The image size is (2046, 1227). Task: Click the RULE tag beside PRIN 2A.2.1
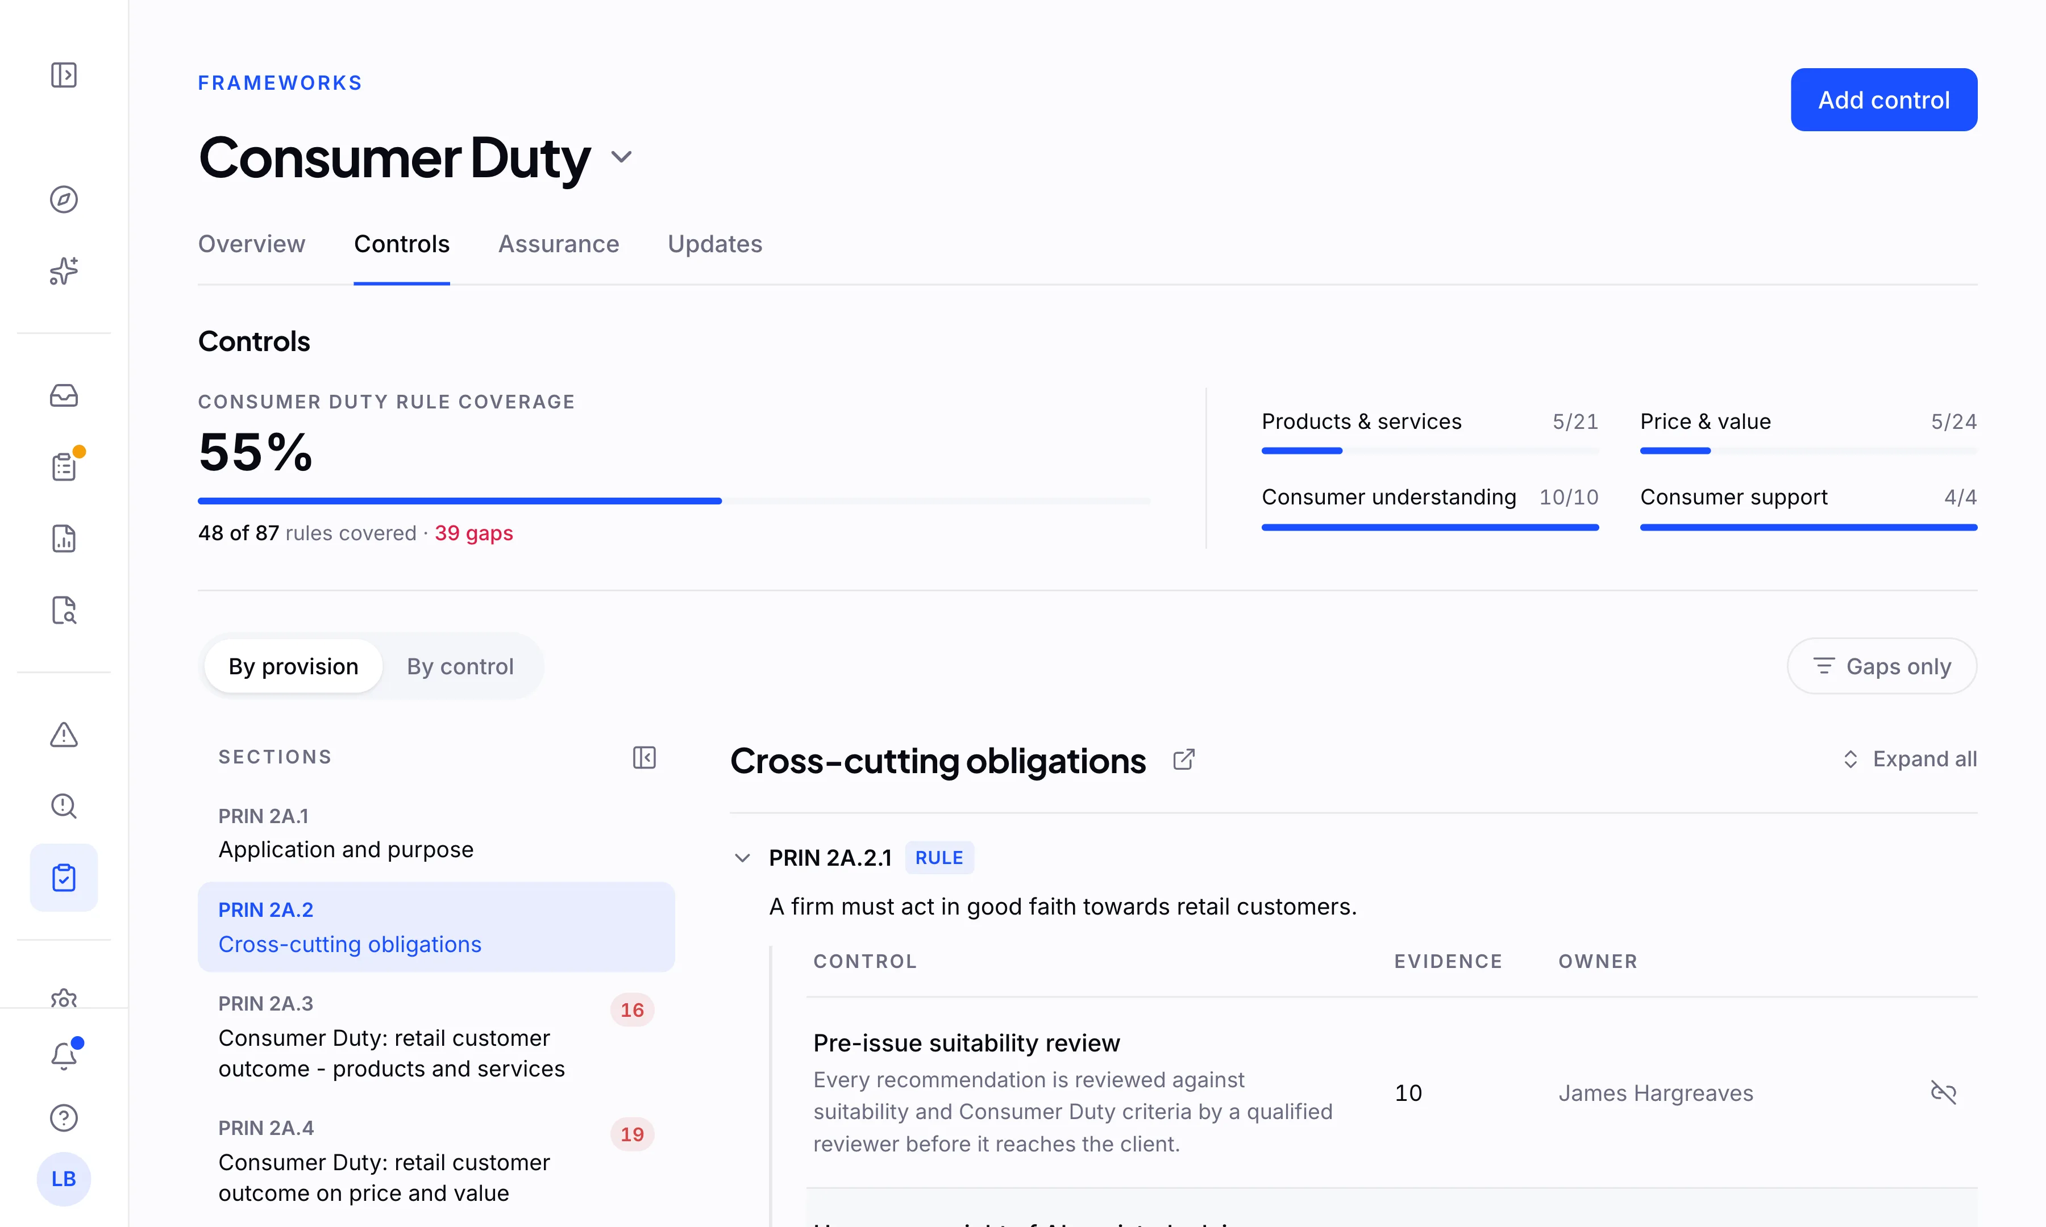point(939,858)
